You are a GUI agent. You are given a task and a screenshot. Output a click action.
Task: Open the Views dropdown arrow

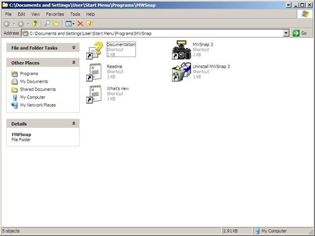[x=73, y=24]
